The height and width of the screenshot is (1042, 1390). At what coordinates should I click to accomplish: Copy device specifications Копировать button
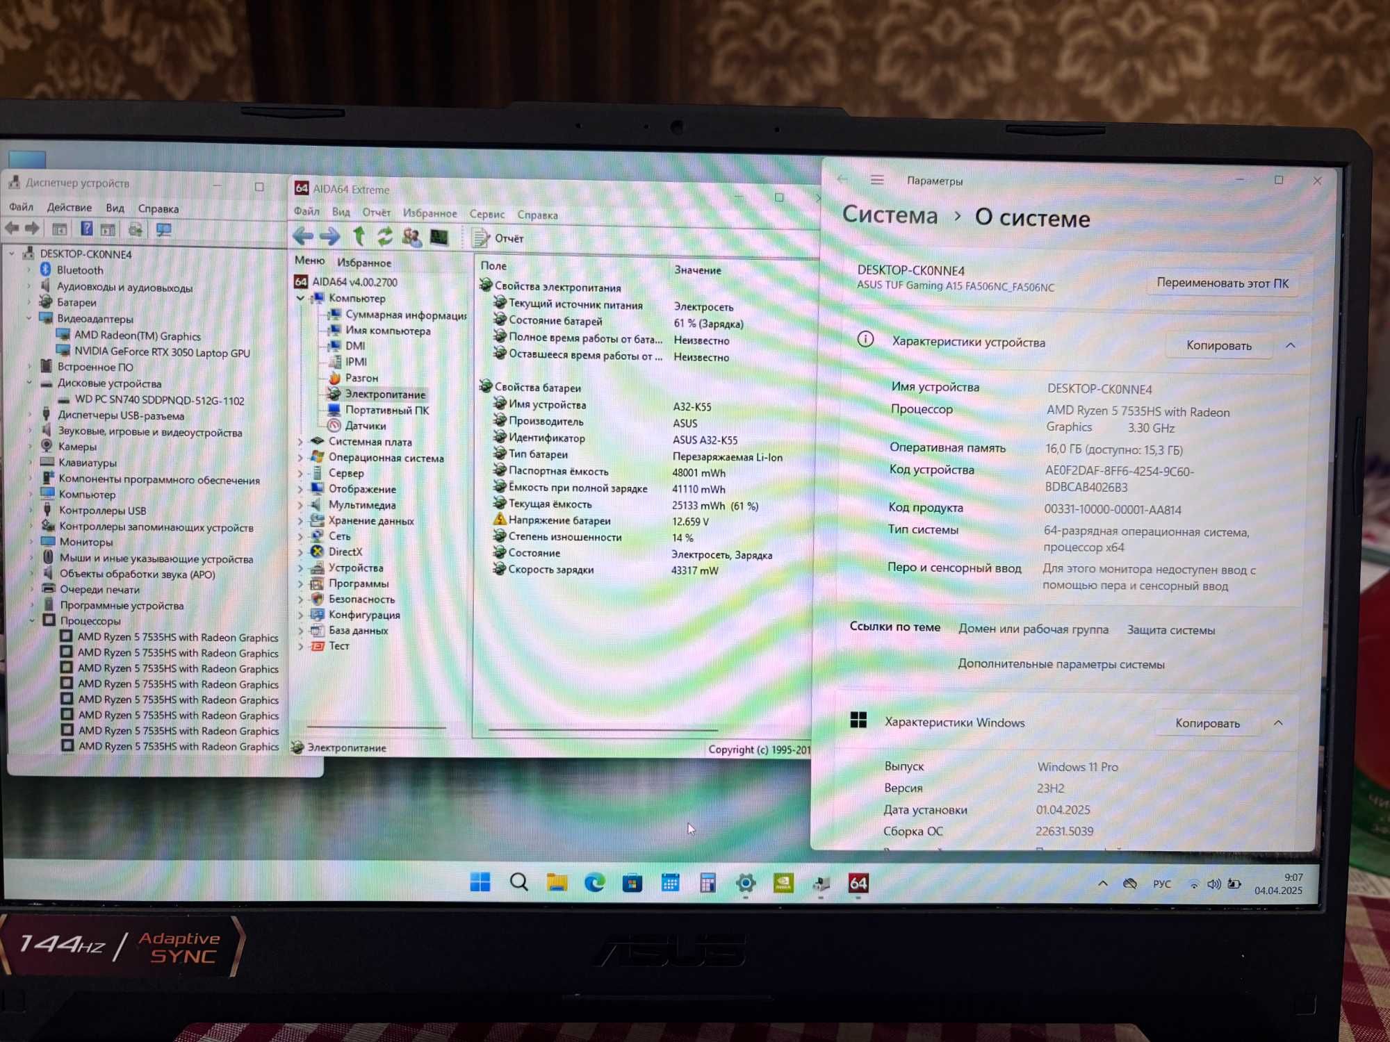(1219, 345)
